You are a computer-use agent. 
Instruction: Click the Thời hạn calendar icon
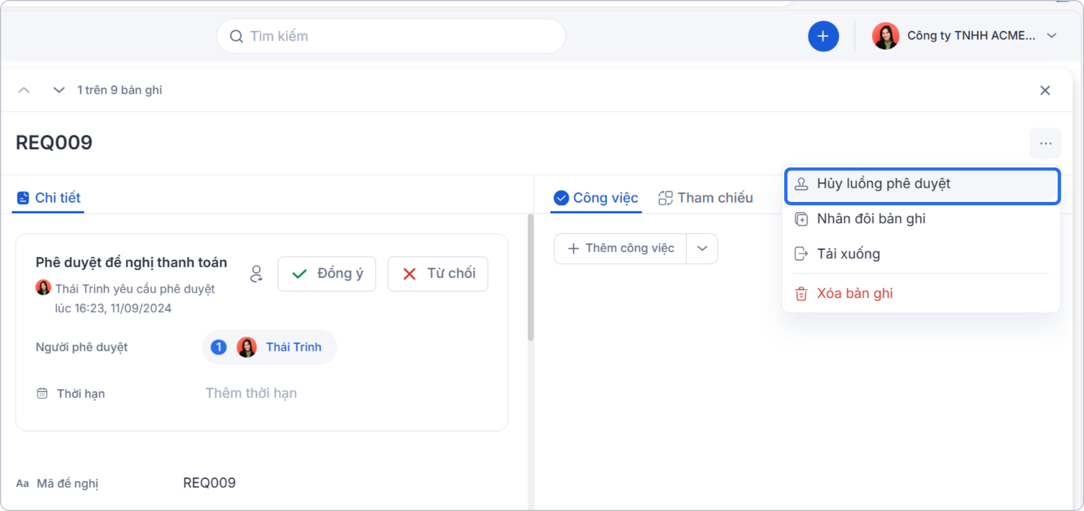42,393
